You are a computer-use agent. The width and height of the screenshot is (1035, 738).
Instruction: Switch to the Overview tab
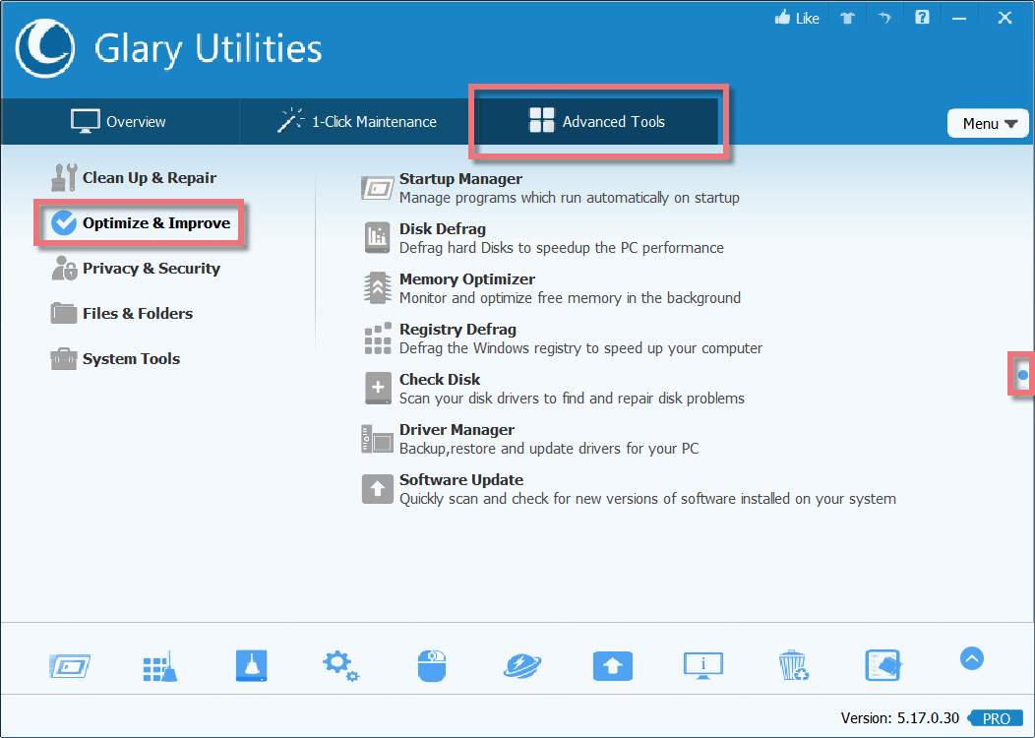click(118, 121)
